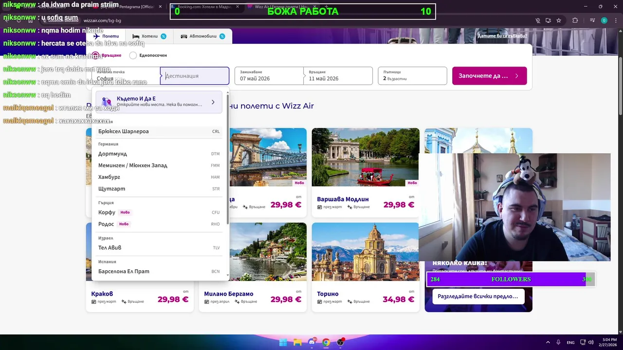Expand Където И Да Е with the arrow
Screen dimensions: 623x350
click(x=213, y=102)
